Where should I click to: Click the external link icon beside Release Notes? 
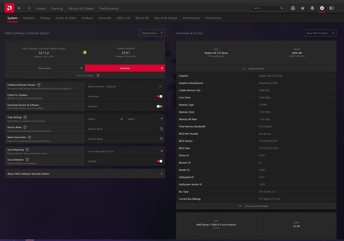[x=81, y=68]
